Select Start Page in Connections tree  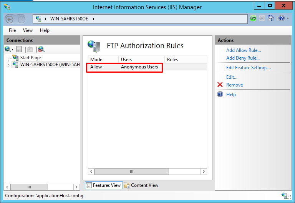(x=30, y=58)
